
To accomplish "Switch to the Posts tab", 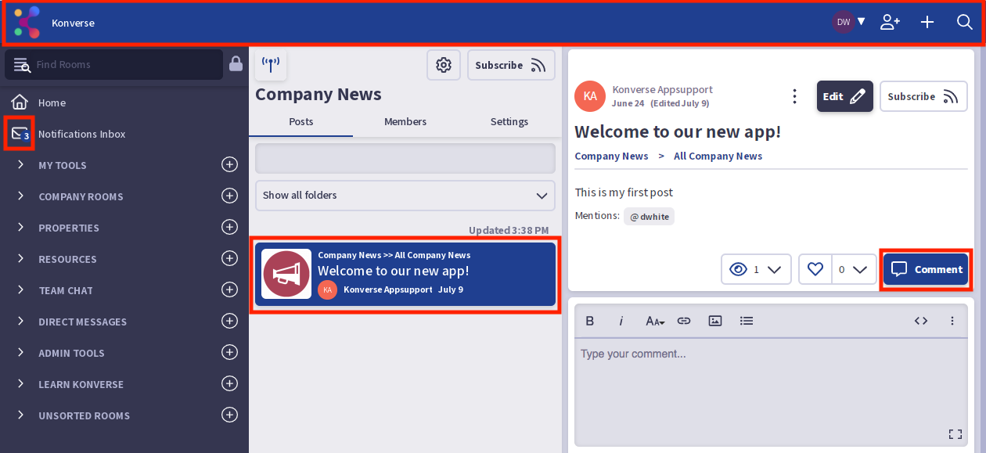I will click(x=301, y=122).
